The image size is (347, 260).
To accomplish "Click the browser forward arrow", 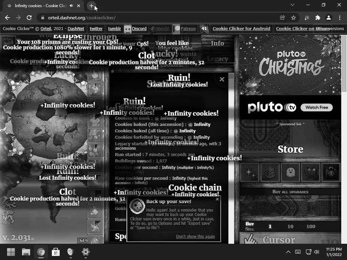I will point(18,18).
